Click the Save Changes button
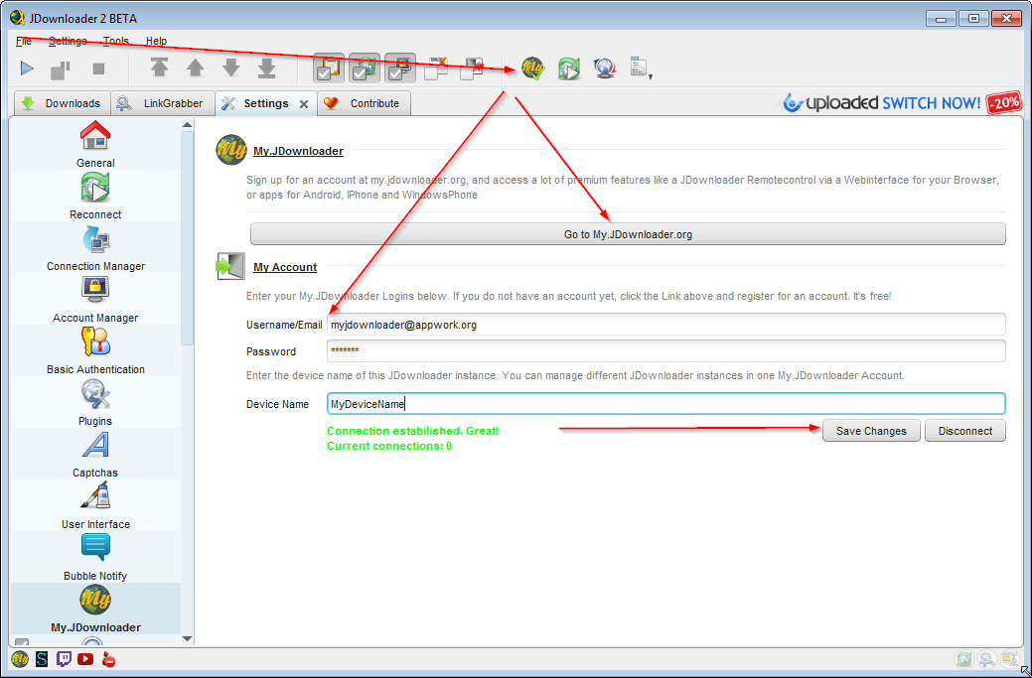1032x678 pixels. pyautogui.click(x=870, y=430)
